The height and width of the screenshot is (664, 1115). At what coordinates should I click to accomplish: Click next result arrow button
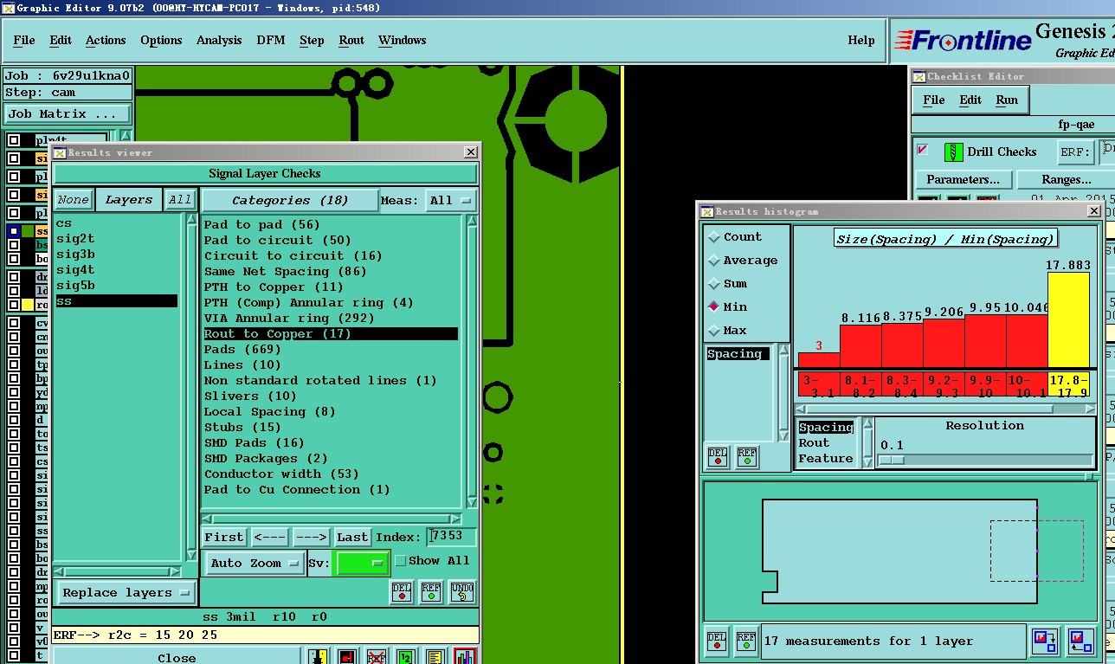pyautogui.click(x=311, y=538)
